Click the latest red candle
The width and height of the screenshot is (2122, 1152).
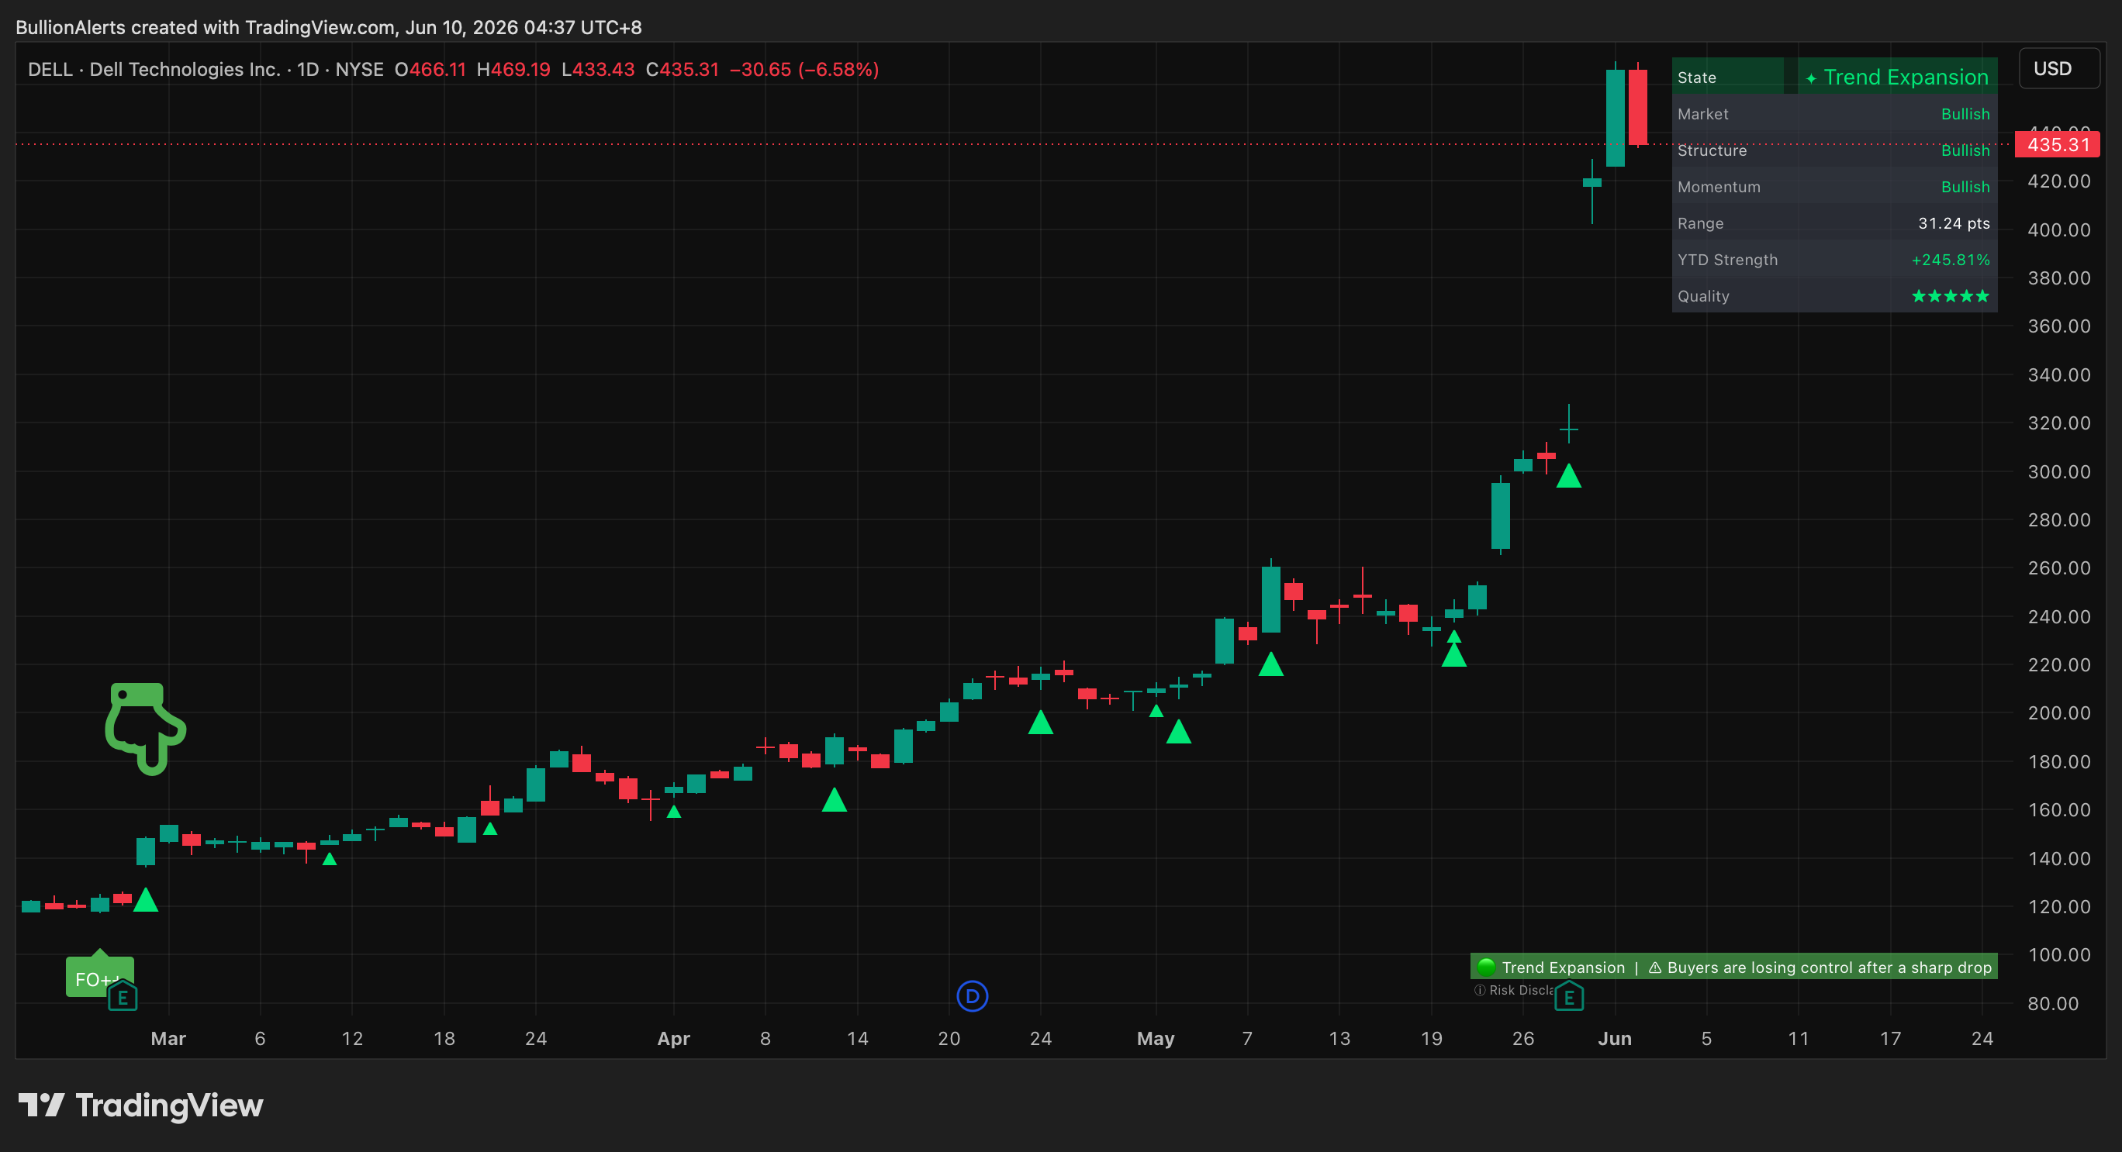click(x=1637, y=107)
